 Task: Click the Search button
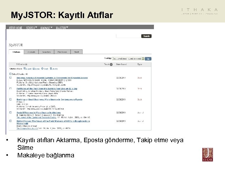[x=146, y=36]
